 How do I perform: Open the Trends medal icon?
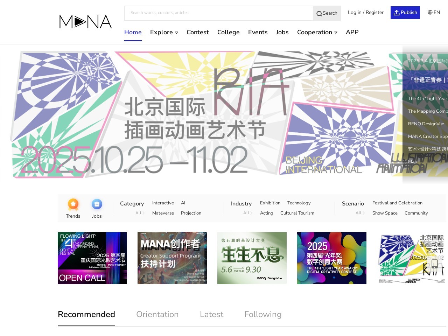(x=73, y=204)
